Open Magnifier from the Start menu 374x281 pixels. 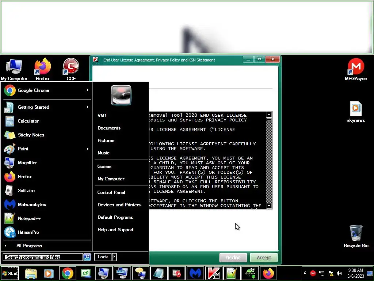pyautogui.click(x=46, y=162)
